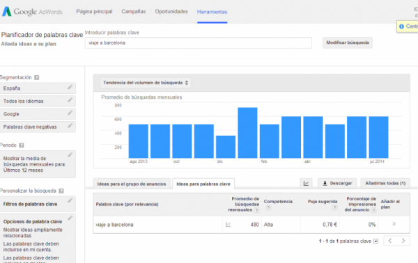Click Últimos 12 meses period box

(x=38, y=164)
